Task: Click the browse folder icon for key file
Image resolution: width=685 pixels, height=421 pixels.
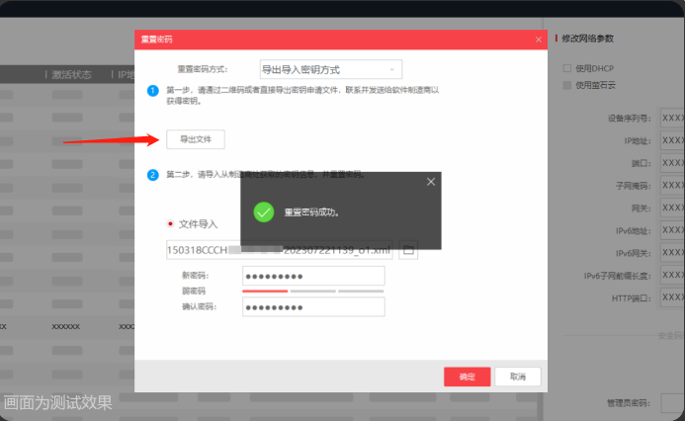Action: tap(408, 250)
